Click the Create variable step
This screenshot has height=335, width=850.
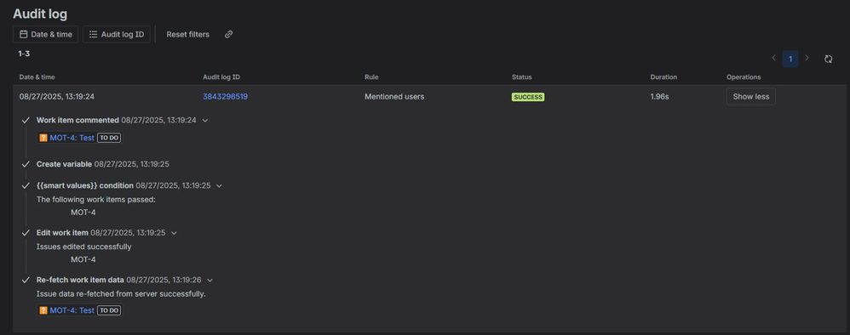(64, 163)
